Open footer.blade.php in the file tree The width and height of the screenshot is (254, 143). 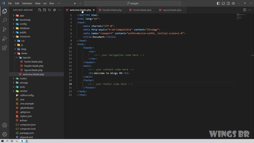point(33,62)
